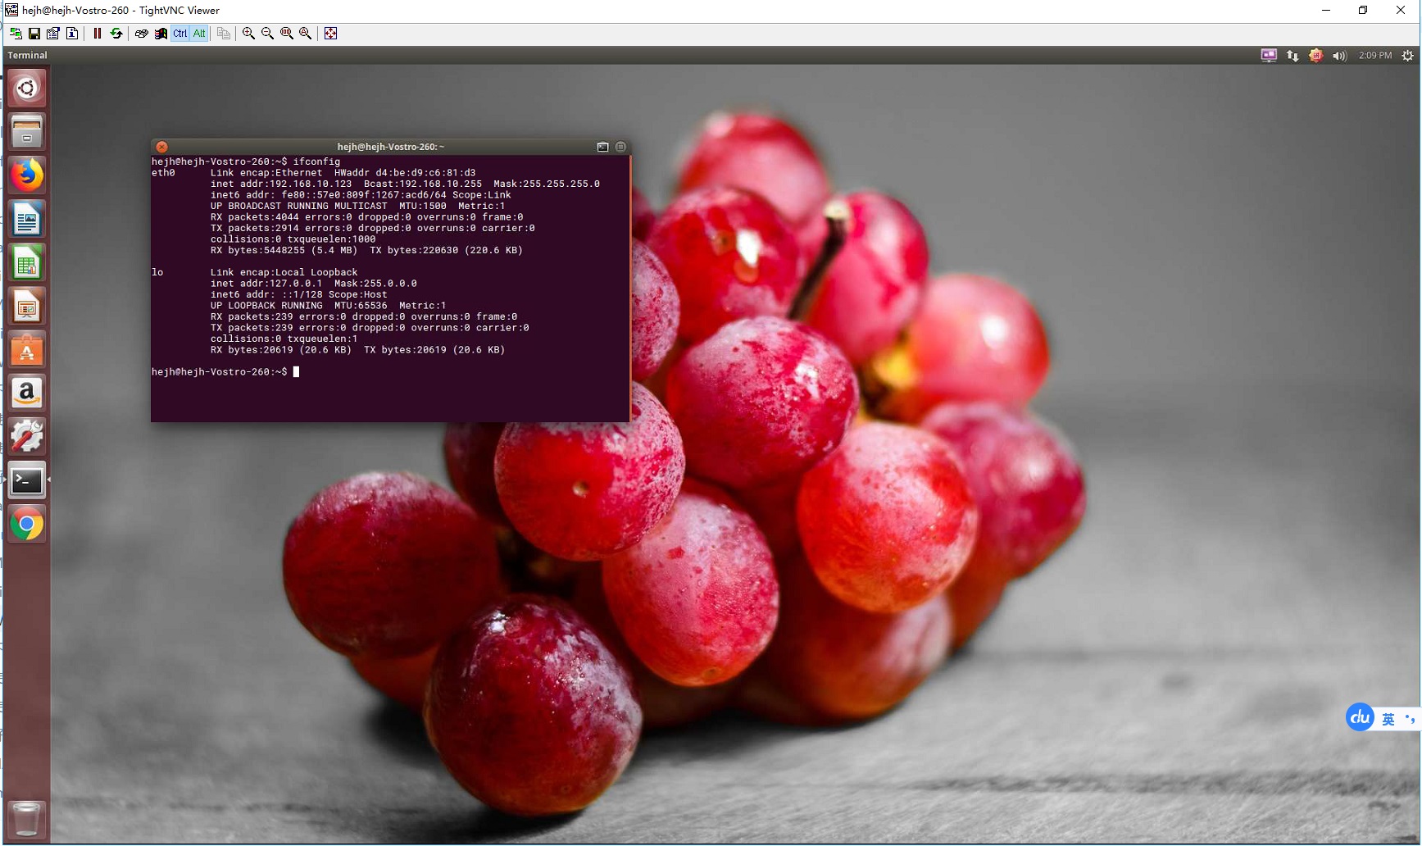Toggle the Ctrl key button
The image size is (1422, 846).
tap(179, 34)
